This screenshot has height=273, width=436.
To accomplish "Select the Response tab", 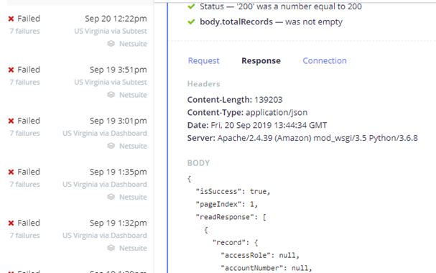I will [261, 60].
